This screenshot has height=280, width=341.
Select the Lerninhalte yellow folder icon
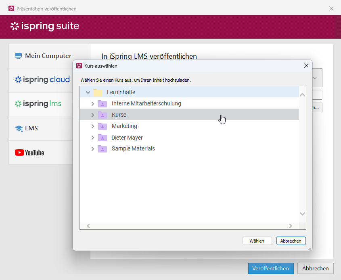click(x=98, y=92)
